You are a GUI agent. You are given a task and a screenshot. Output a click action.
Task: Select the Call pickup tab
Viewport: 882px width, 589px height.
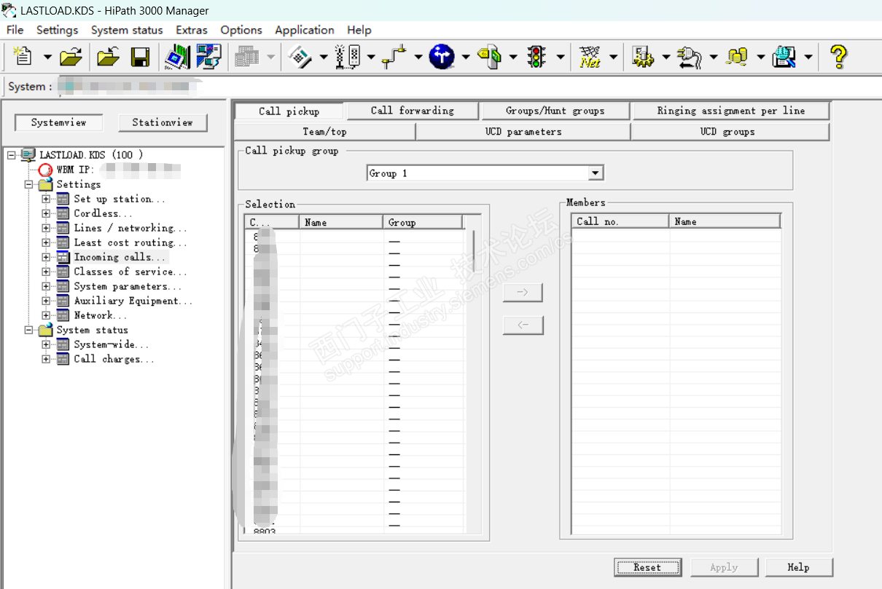(289, 111)
